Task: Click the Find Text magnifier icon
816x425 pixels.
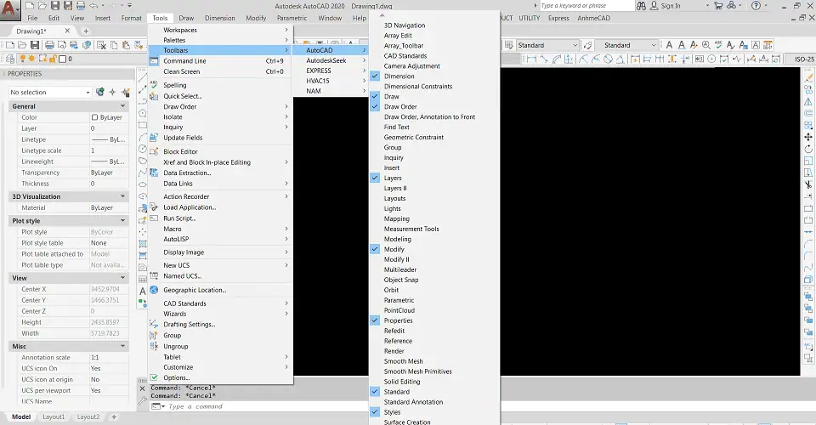Action: (705, 45)
